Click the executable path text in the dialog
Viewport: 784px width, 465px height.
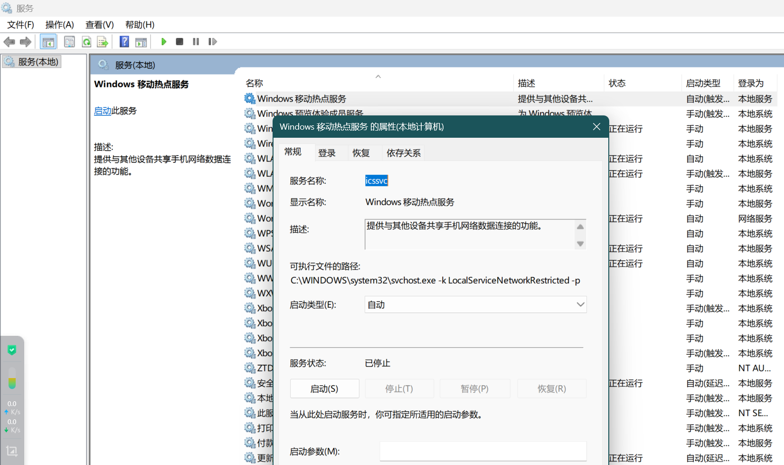point(435,280)
